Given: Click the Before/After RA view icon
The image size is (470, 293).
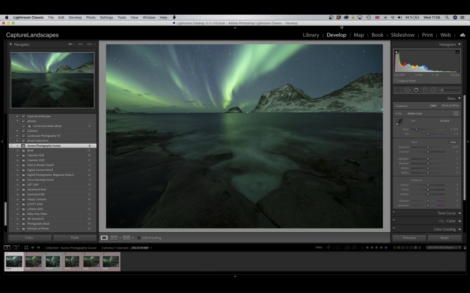Looking at the screenshot, I should point(114,238).
